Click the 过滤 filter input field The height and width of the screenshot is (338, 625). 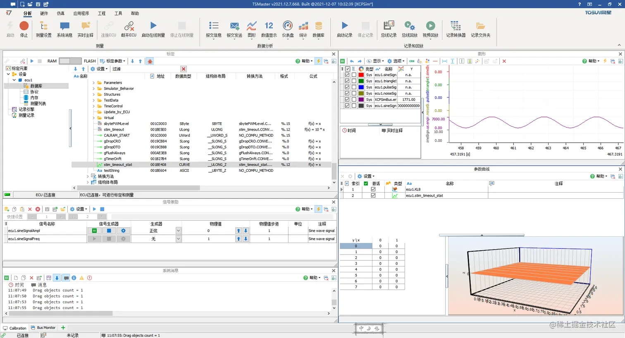coord(151,69)
